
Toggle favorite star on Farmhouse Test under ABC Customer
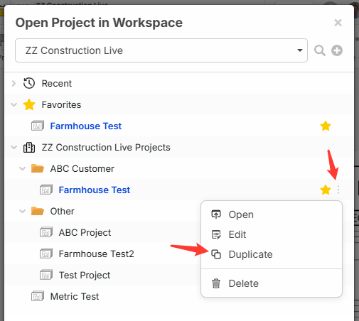[326, 190]
